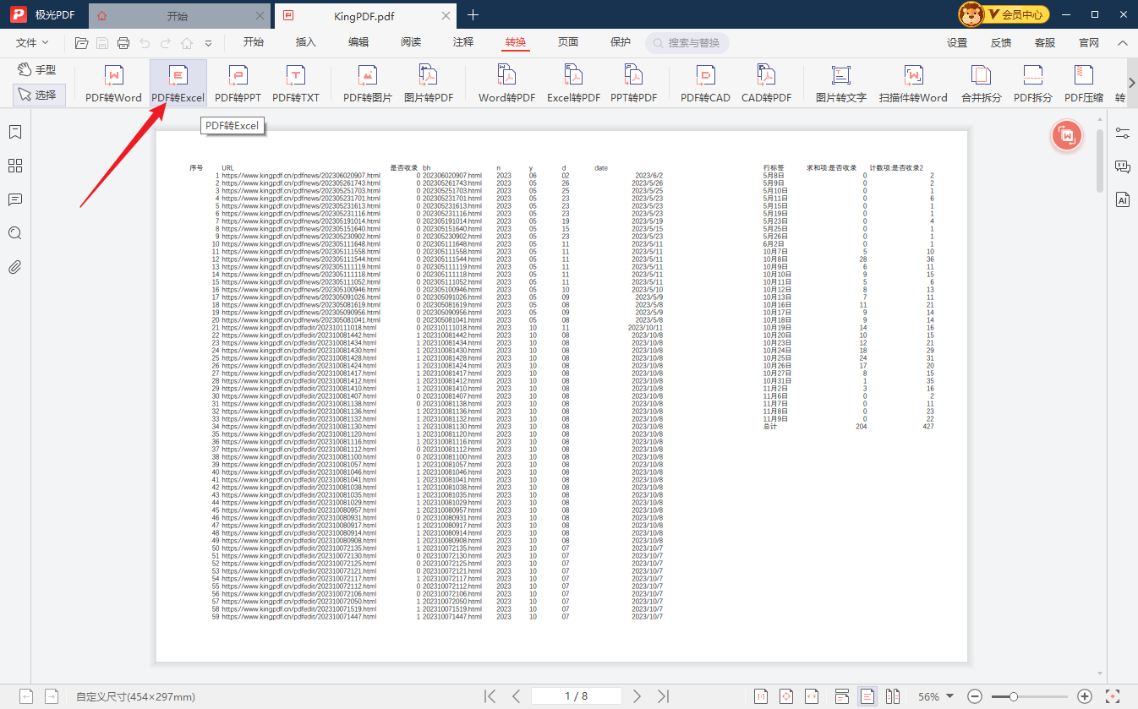
Task: Open the attachments paperclip panel
Action: [15, 268]
